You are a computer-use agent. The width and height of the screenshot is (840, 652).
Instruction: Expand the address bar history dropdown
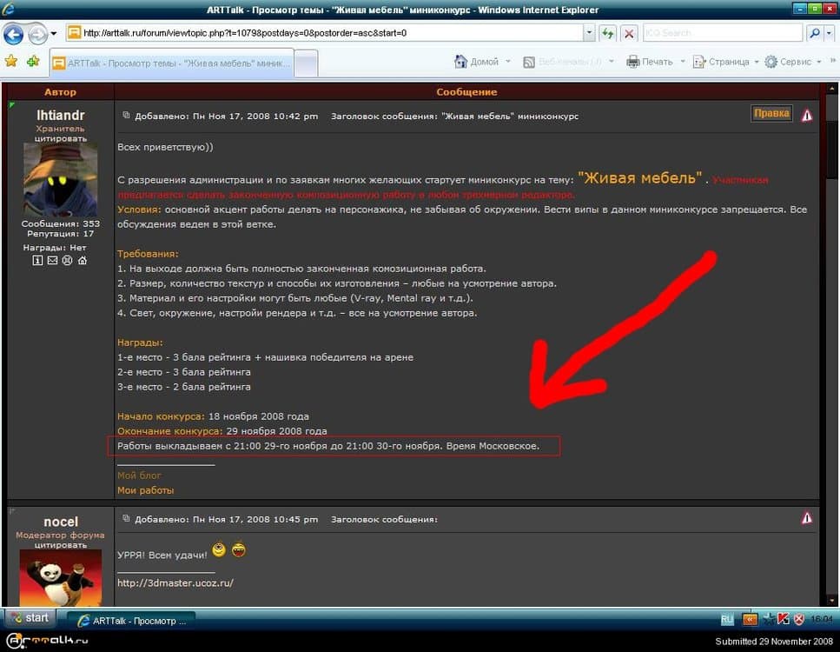pos(589,33)
